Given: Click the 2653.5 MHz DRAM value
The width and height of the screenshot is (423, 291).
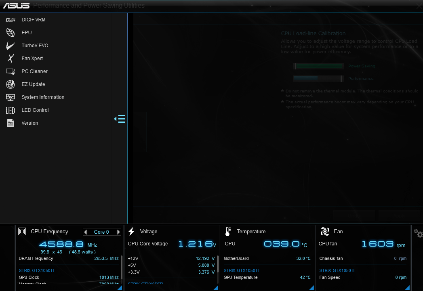Looking at the screenshot, I should click(x=106, y=258).
